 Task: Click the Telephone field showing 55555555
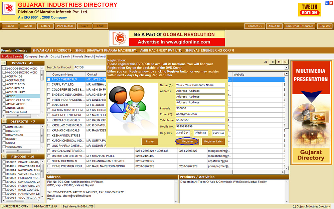pos(200,120)
